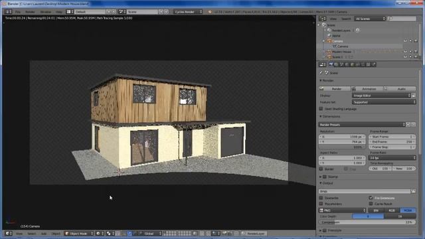Image resolution: width=425 pixels, height=239 pixels.
Task: Open the Feature Set Supported dropdown
Action: pos(384,102)
